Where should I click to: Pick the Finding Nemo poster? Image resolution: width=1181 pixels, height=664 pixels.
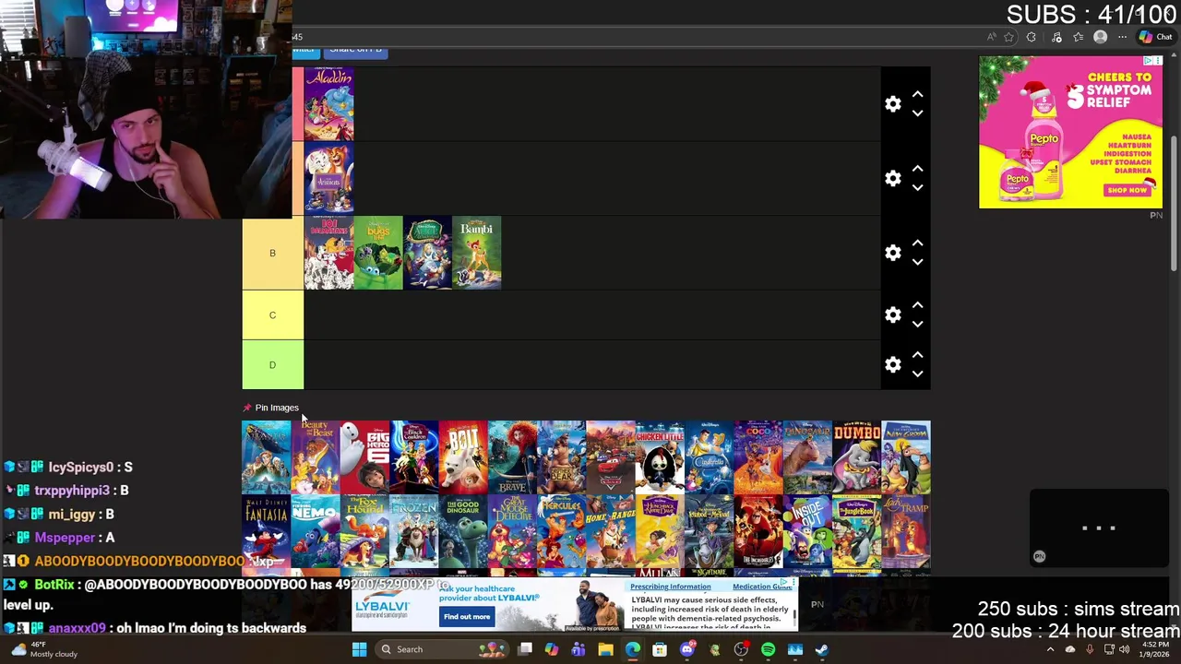coord(316,532)
